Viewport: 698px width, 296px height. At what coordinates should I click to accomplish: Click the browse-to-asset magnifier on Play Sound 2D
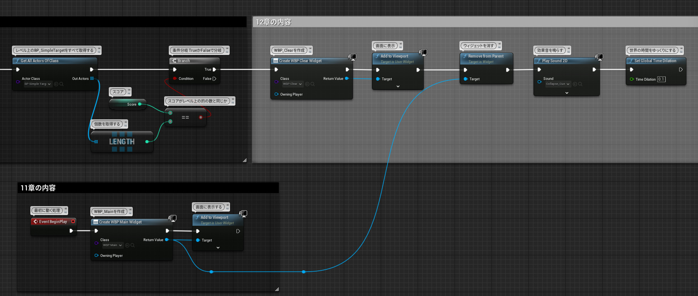click(x=580, y=84)
